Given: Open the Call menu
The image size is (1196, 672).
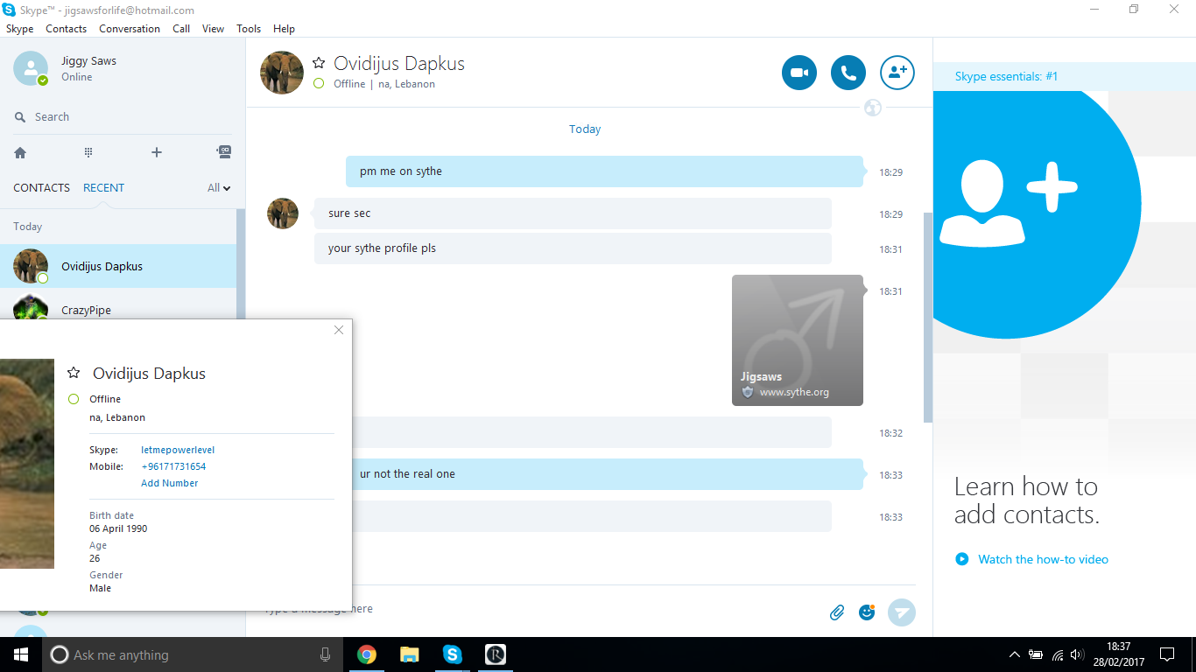Looking at the screenshot, I should [181, 29].
